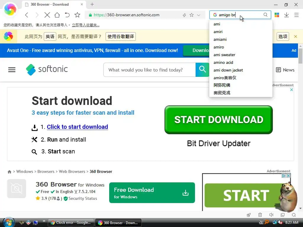The image size is (303, 227).
Task: Click the 使用谷歌翻译 button
Action: coord(121,36)
